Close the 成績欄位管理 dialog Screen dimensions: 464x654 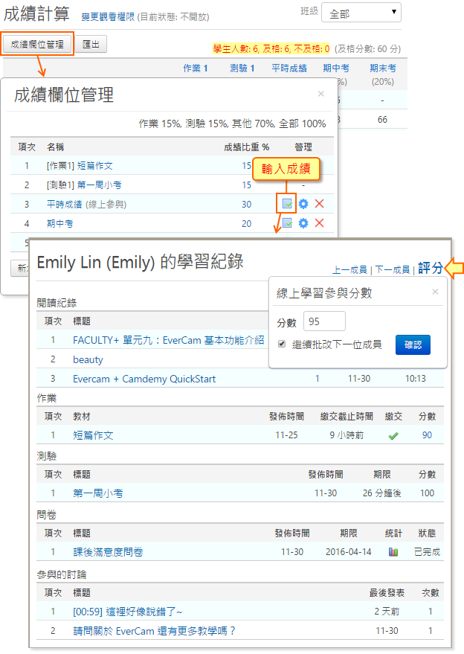pos(320,94)
